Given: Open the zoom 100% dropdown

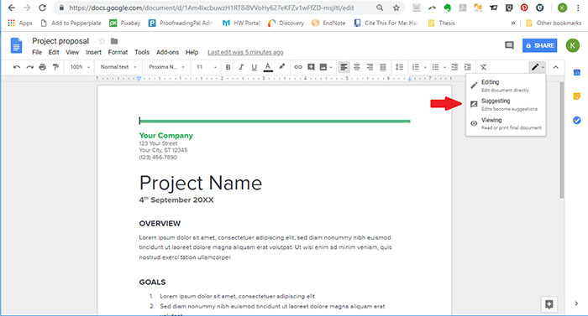Looking at the screenshot, I should 80,67.
